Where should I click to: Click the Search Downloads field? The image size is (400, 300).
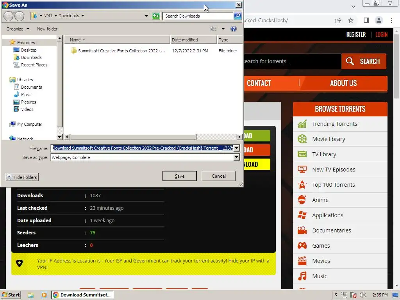point(198,16)
